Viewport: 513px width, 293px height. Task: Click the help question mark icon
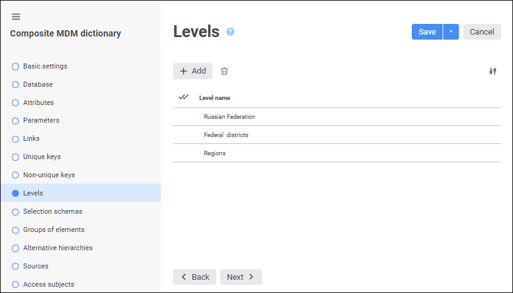(230, 31)
